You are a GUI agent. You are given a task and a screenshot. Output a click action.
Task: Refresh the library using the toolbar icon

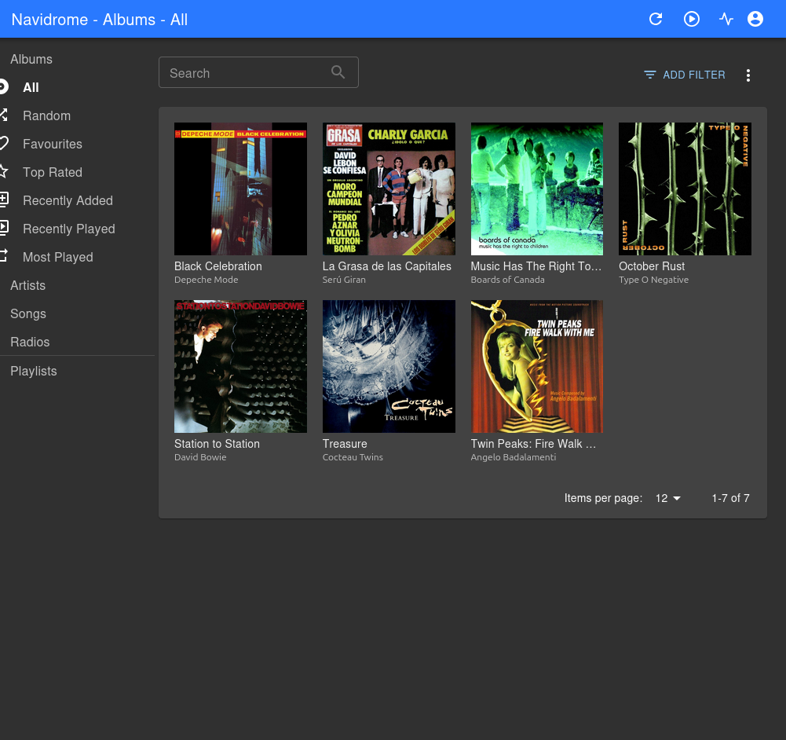click(x=656, y=19)
